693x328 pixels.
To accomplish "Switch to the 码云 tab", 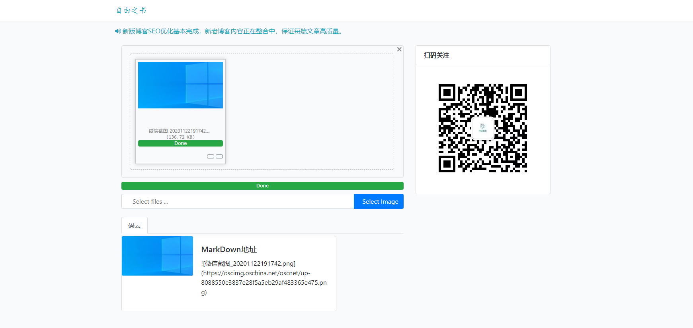I will 135,225.
